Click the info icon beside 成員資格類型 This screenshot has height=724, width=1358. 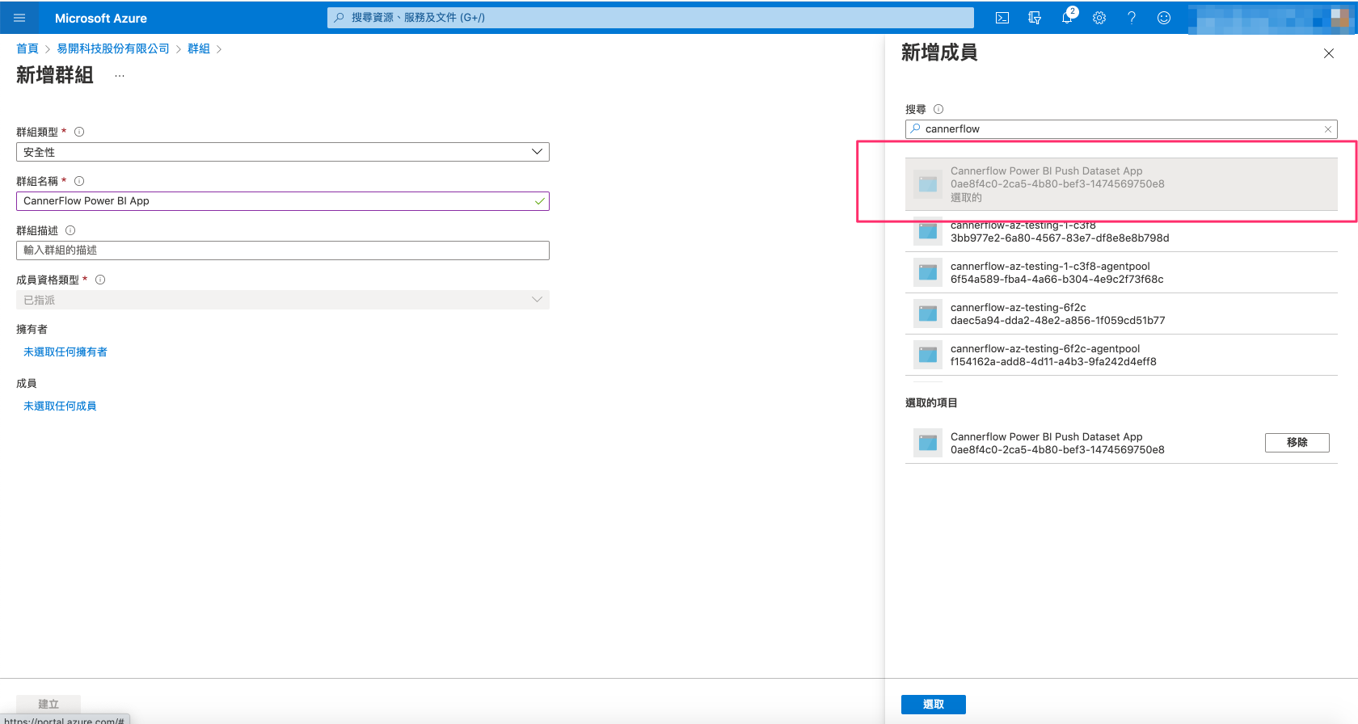coord(100,280)
